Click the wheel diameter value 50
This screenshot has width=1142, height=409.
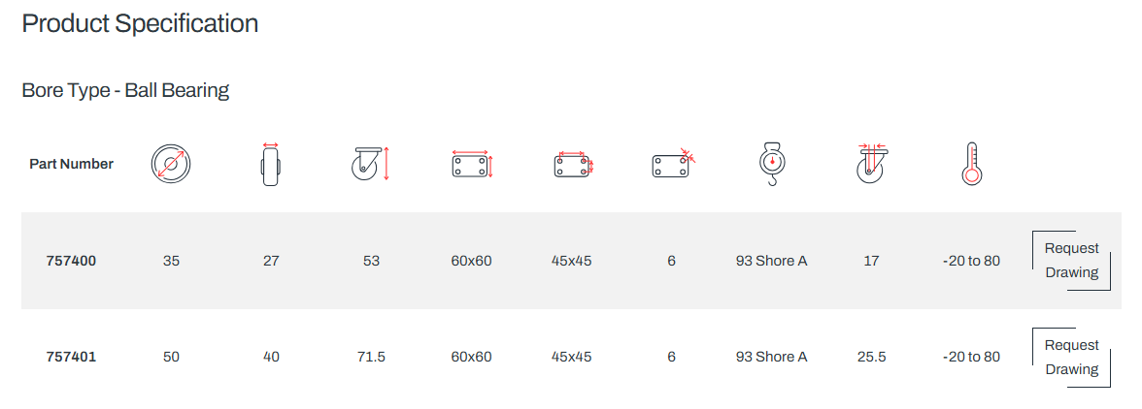pos(171,357)
